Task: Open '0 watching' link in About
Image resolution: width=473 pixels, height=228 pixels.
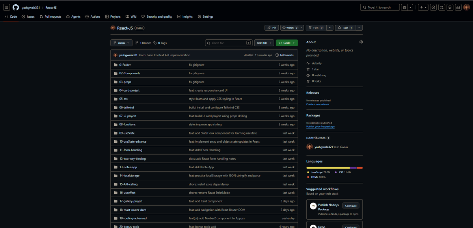Action: point(316,75)
